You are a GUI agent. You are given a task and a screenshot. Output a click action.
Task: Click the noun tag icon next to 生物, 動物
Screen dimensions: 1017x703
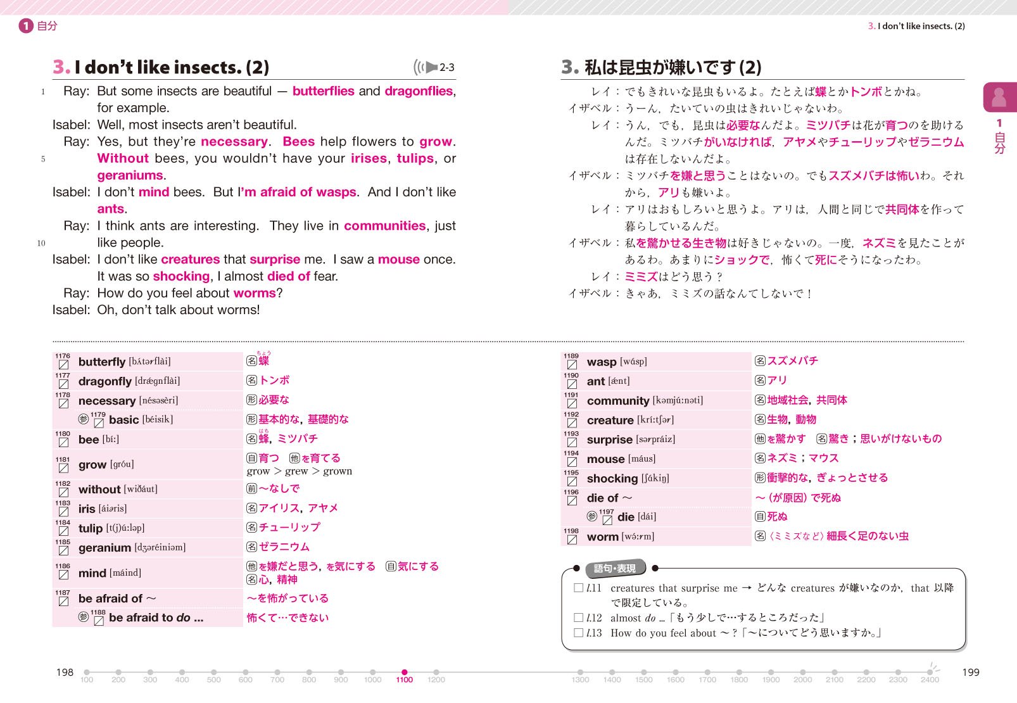(x=761, y=419)
